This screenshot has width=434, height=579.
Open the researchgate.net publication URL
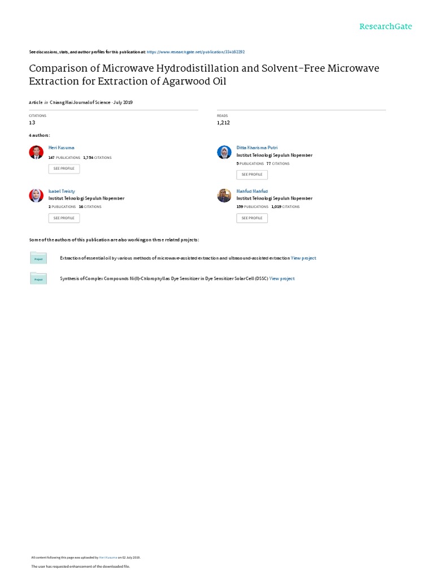tap(196, 51)
